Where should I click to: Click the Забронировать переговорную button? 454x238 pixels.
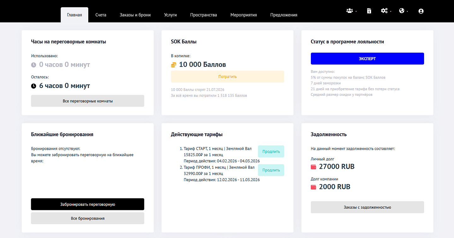point(88,204)
